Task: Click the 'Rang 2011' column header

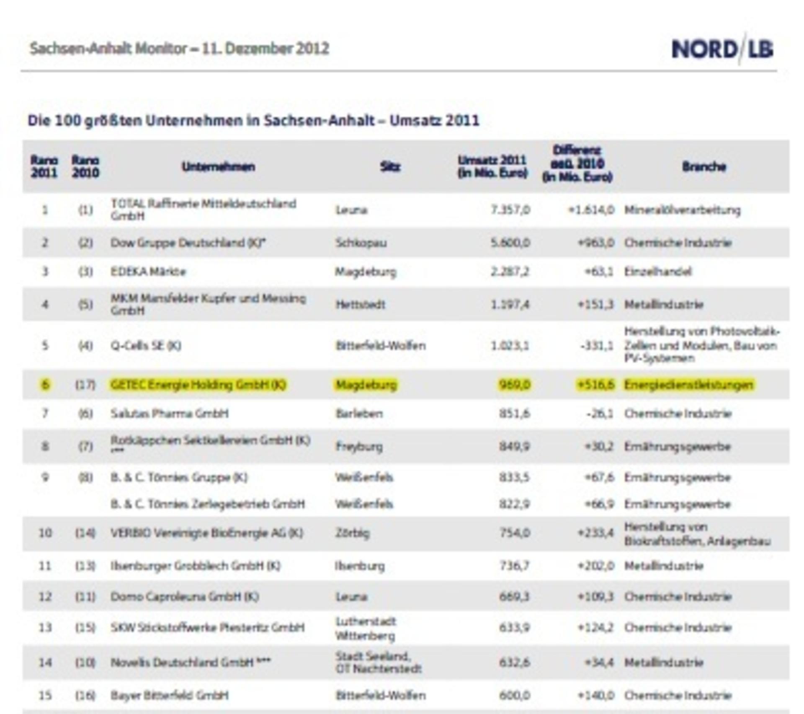Action: pos(44,167)
